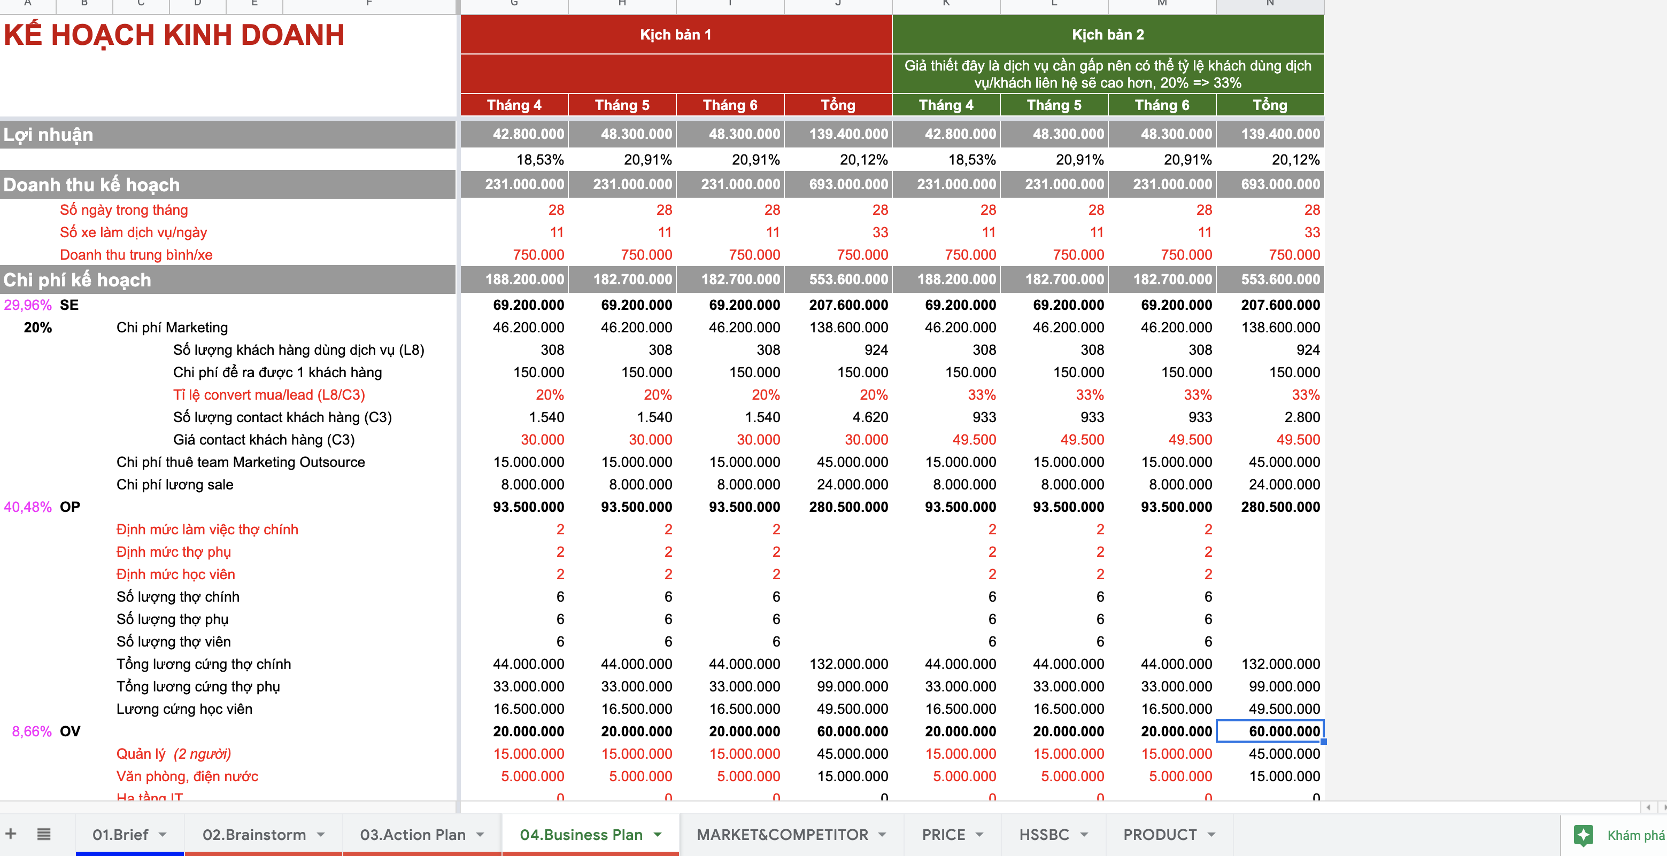Switch to the 02.Brainstorm sheet tab
Image resolution: width=1667 pixels, height=856 pixels.
point(253,835)
